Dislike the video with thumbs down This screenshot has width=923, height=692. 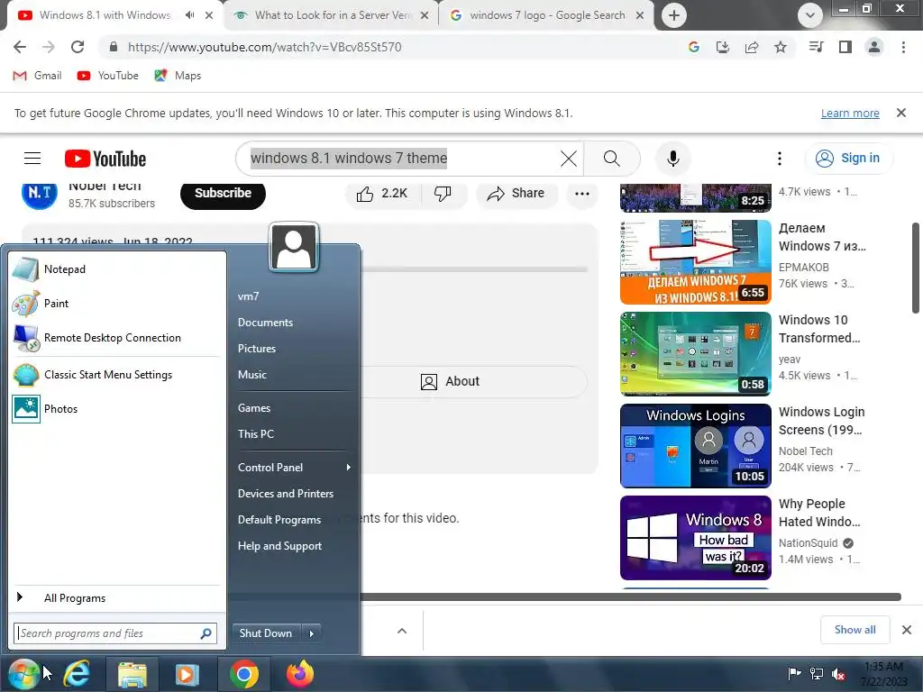pos(443,194)
